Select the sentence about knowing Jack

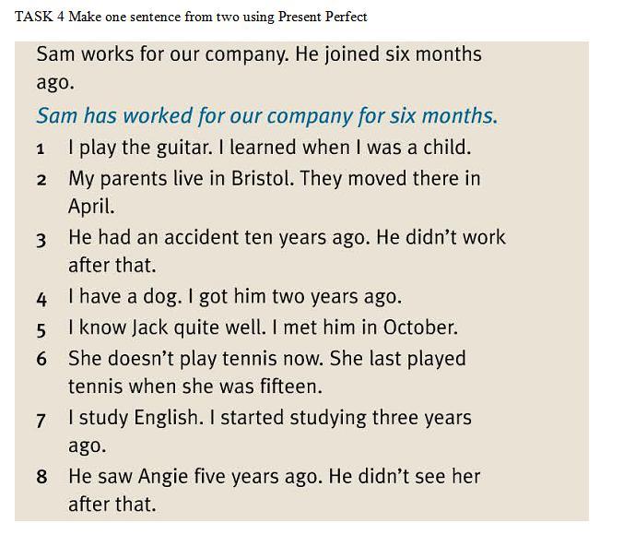pyautogui.click(x=263, y=327)
